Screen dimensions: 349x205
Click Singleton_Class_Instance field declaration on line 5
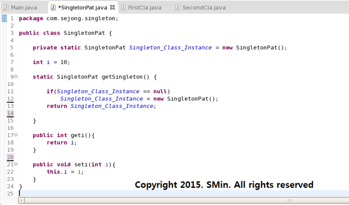click(x=171, y=48)
